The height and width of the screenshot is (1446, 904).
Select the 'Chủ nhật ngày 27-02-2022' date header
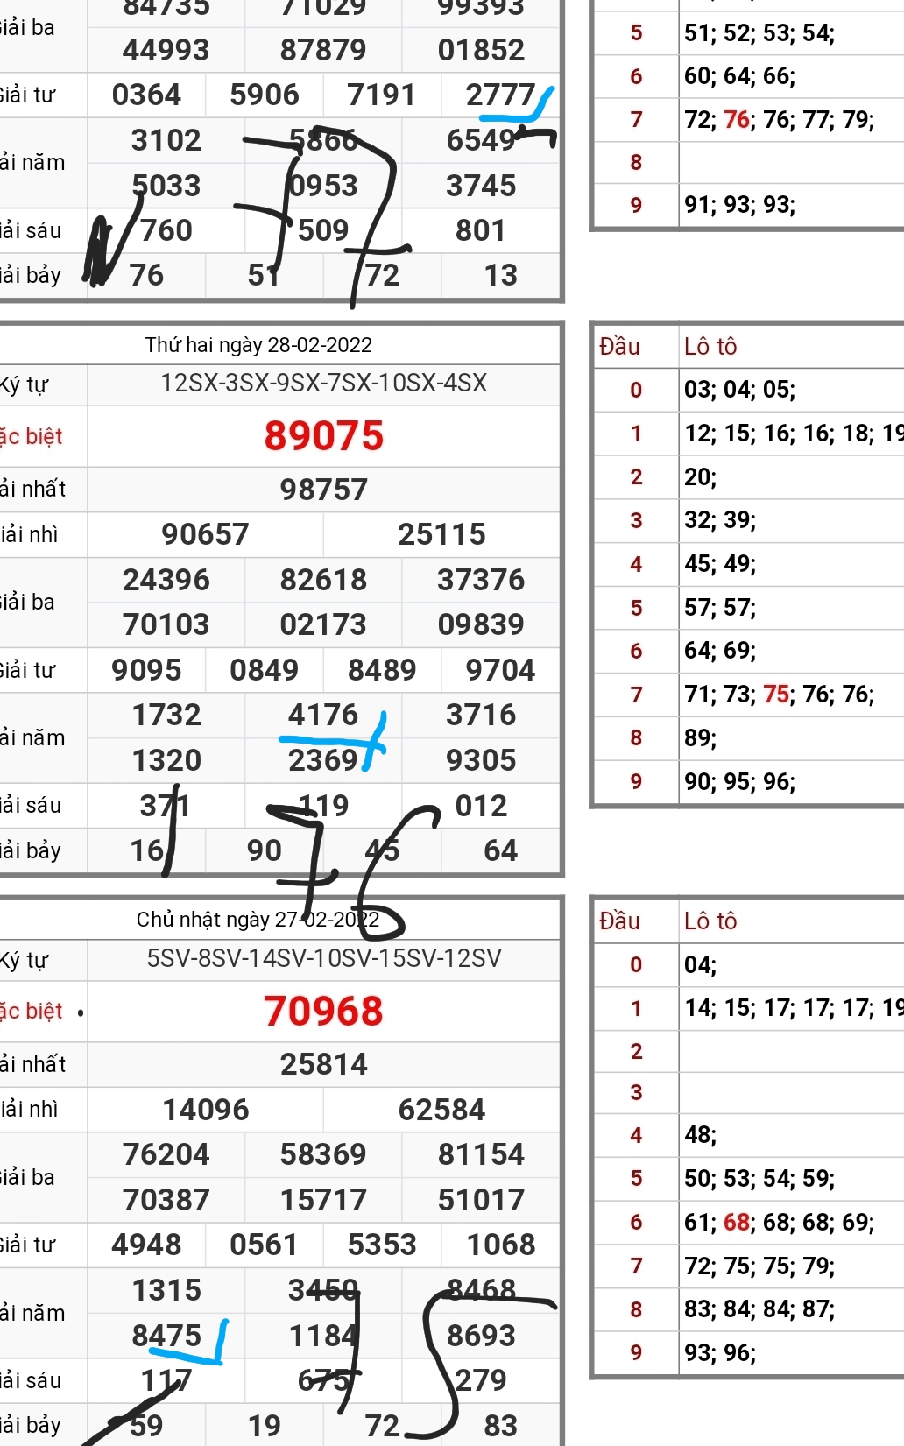click(258, 920)
